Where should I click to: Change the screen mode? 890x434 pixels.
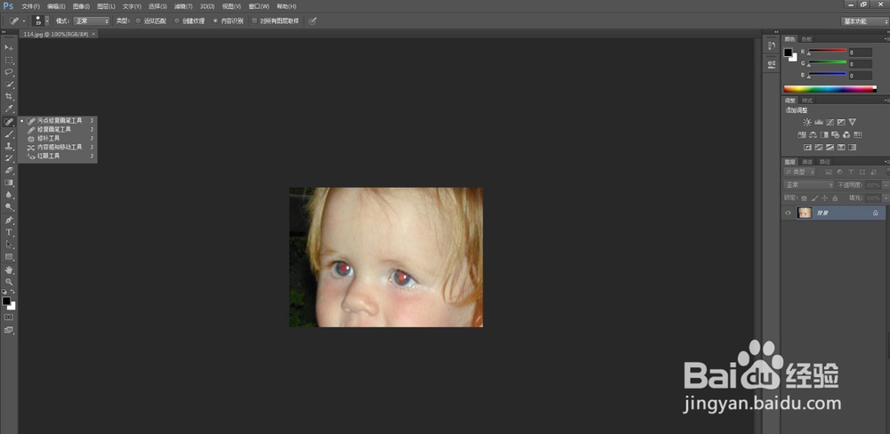(x=9, y=330)
